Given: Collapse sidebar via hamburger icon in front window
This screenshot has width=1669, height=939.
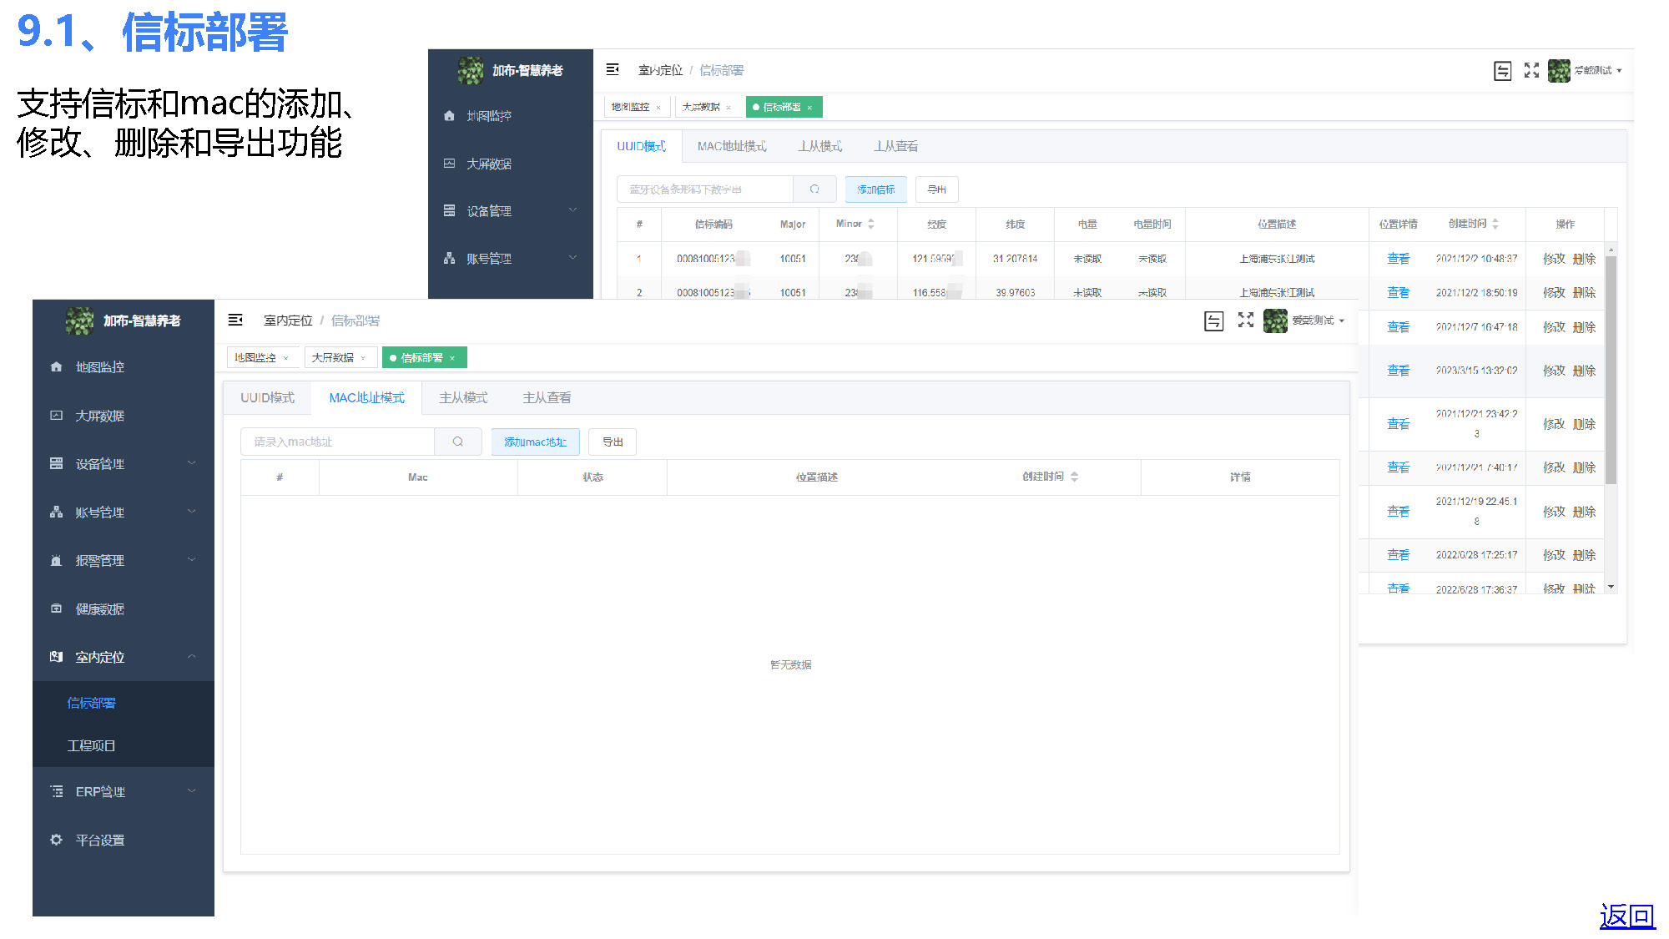Looking at the screenshot, I should coord(235,320).
